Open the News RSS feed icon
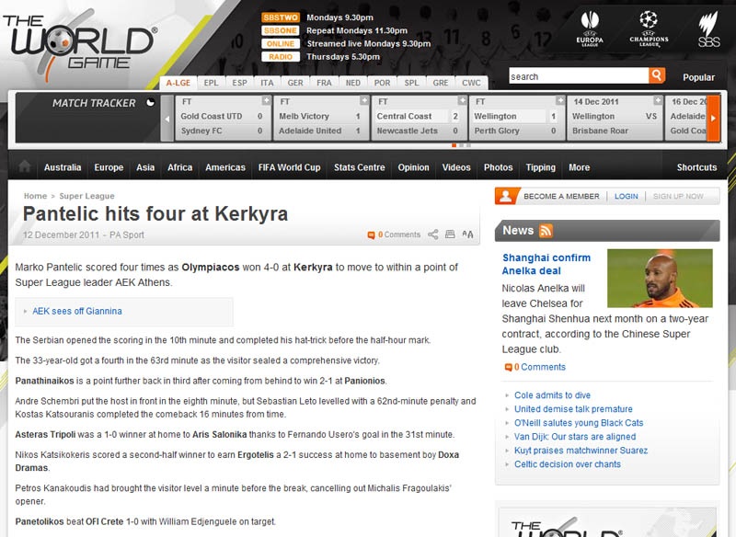Image resolution: width=736 pixels, height=537 pixels. click(x=546, y=231)
